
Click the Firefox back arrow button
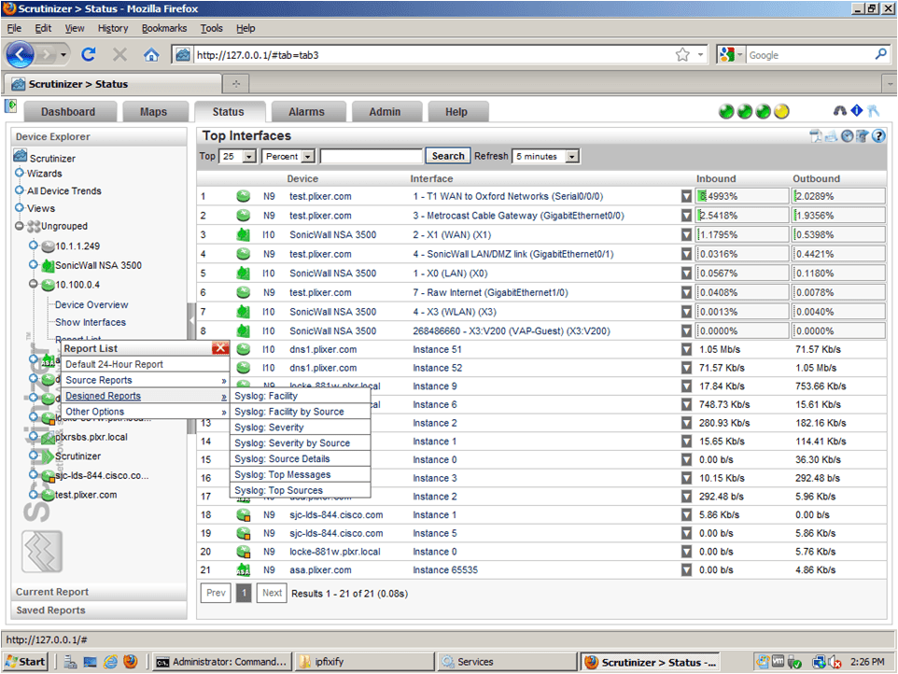point(21,55)
